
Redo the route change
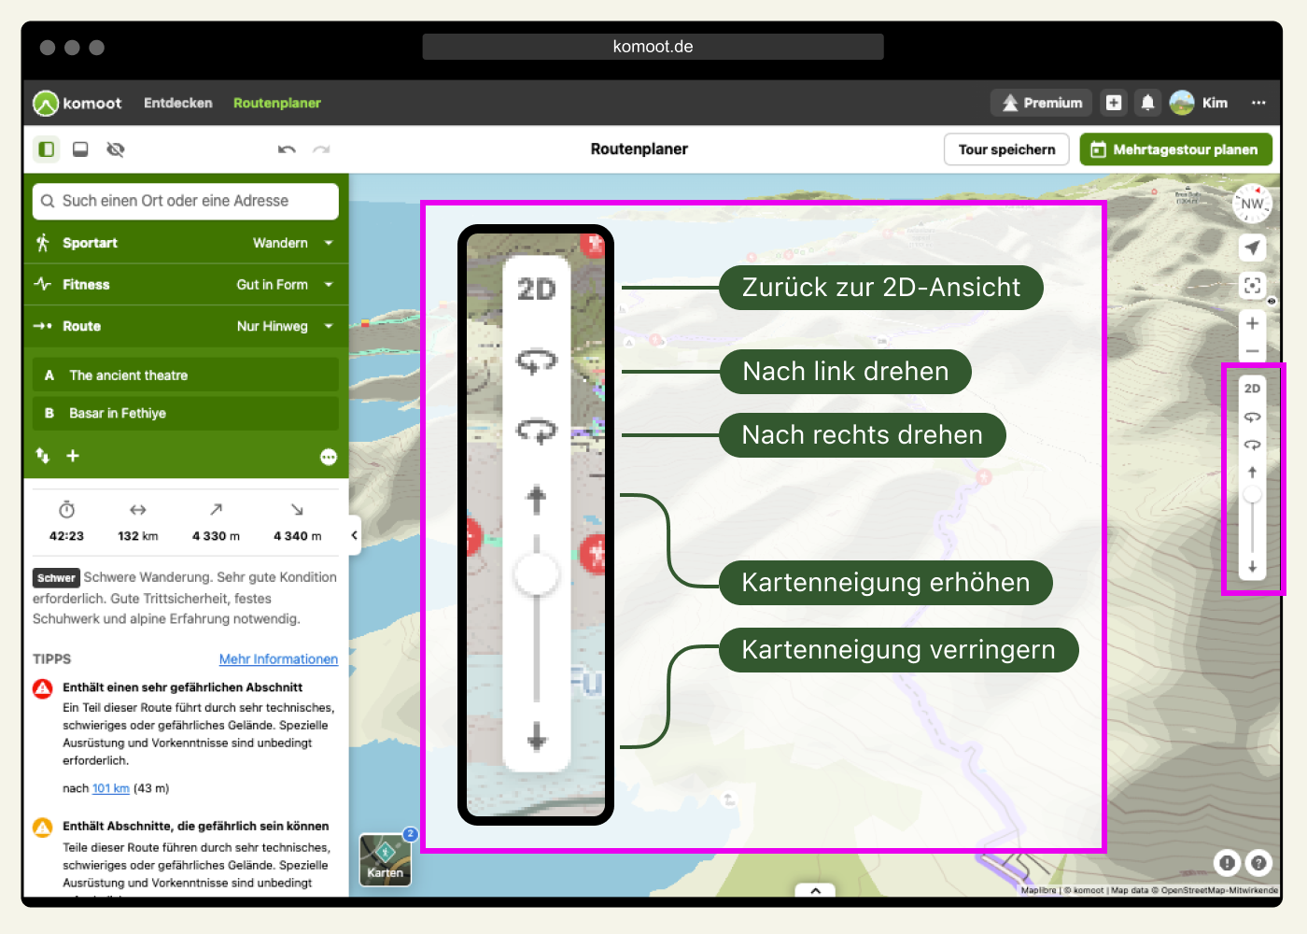321,149
